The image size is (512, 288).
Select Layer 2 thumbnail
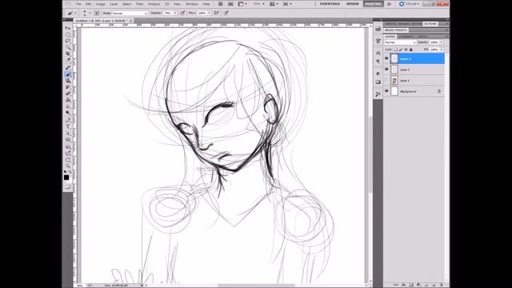click(x=394, y=70)
